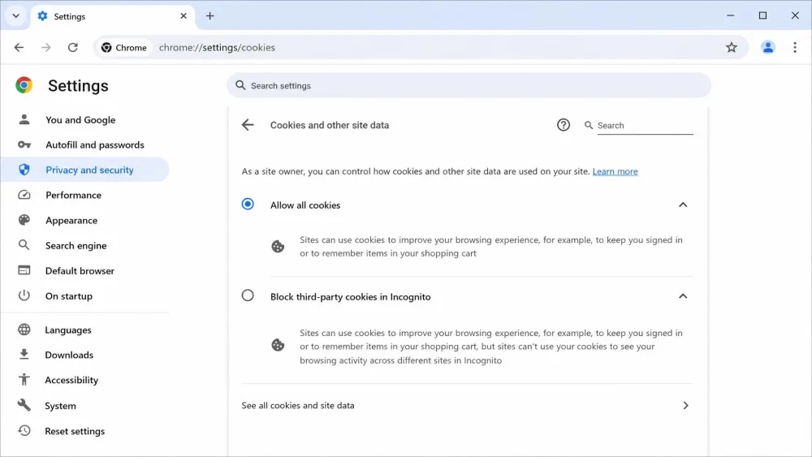This screenshot has width=812, height=457.
Task: Open Languages settings
Action: coord(68,330)
